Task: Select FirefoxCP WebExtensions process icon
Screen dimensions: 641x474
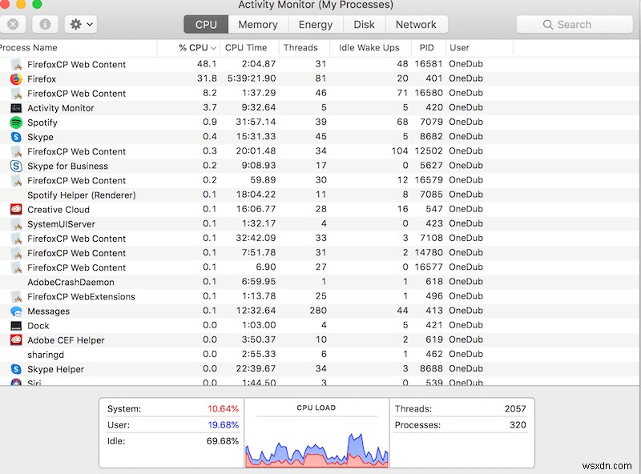Action: coord(16,297)
